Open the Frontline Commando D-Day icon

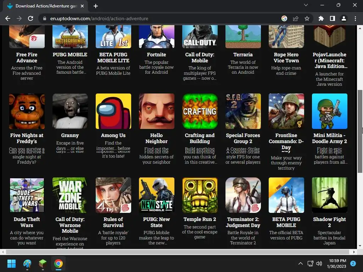(286, 111)
